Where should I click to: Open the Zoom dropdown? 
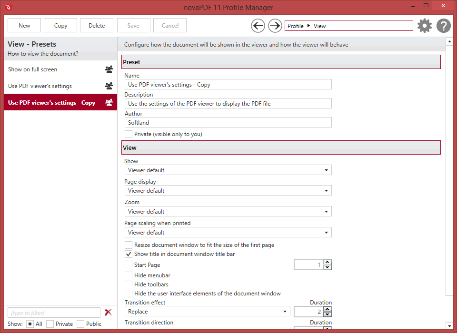click(x=228, y=212)
